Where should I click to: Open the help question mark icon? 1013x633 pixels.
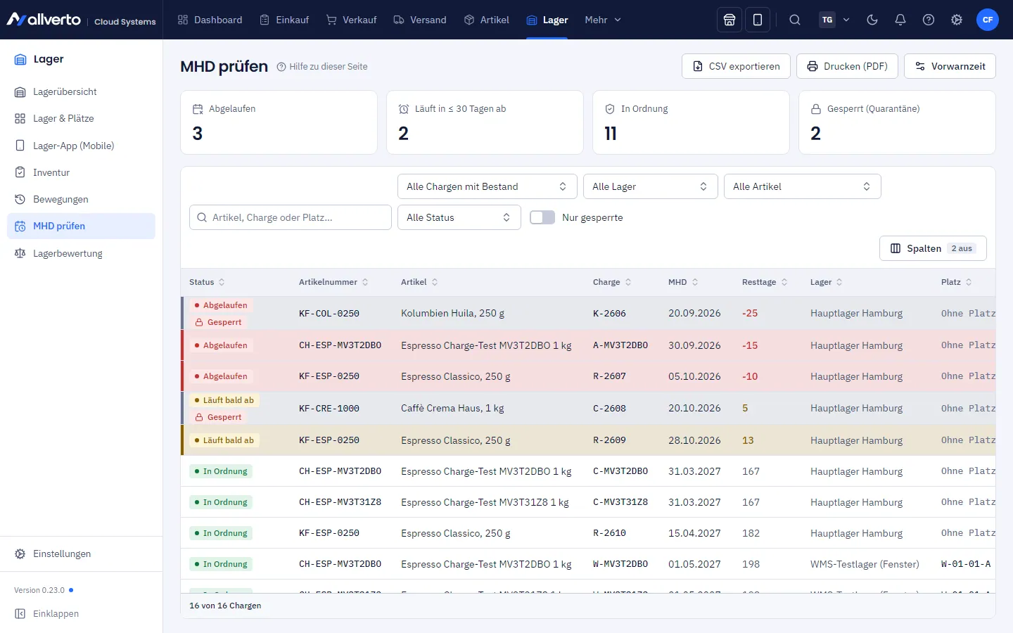pyautogui.click(x=929, y=20)
